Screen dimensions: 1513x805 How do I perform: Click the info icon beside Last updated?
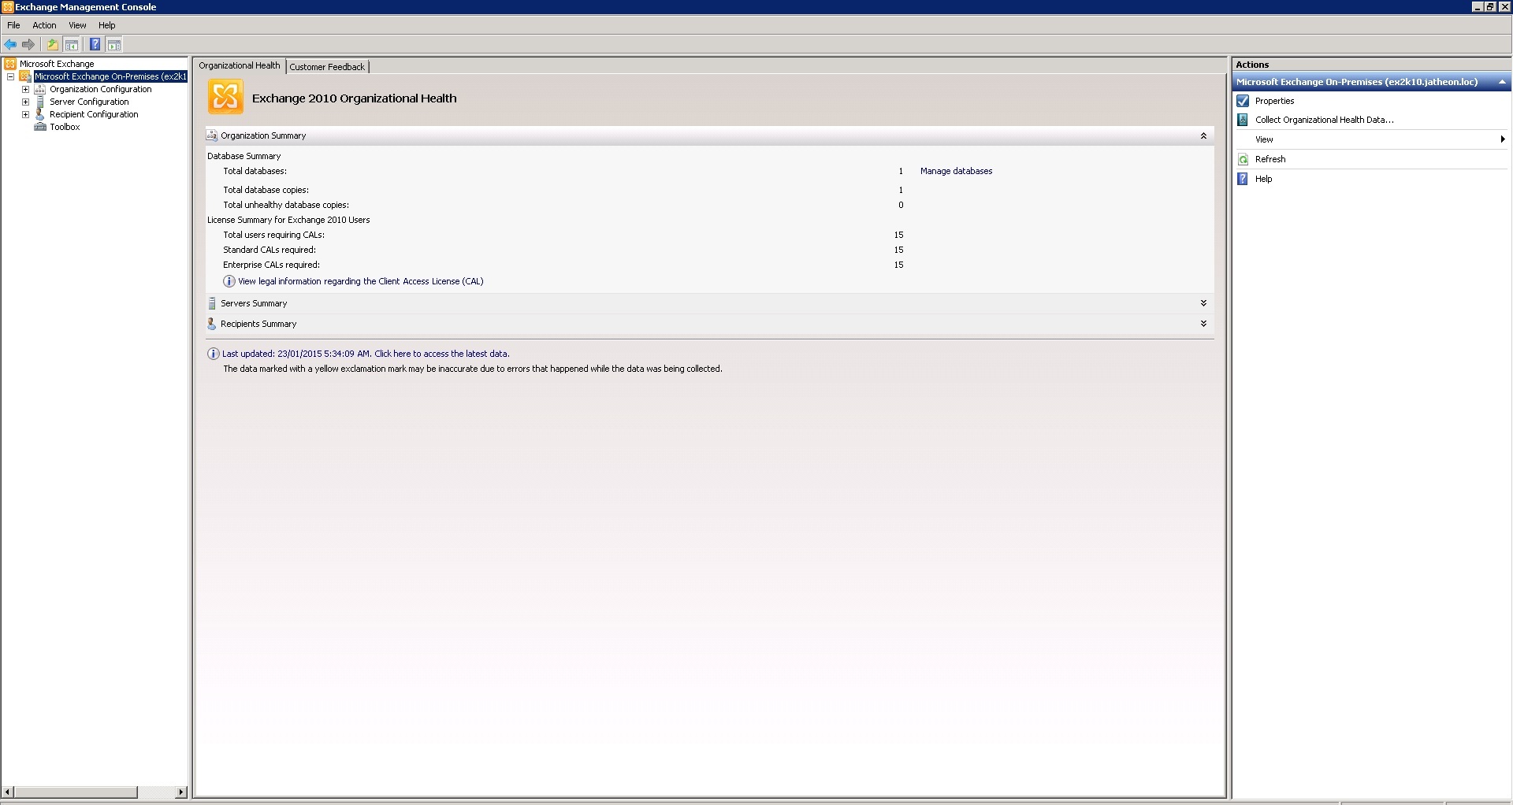213,354
